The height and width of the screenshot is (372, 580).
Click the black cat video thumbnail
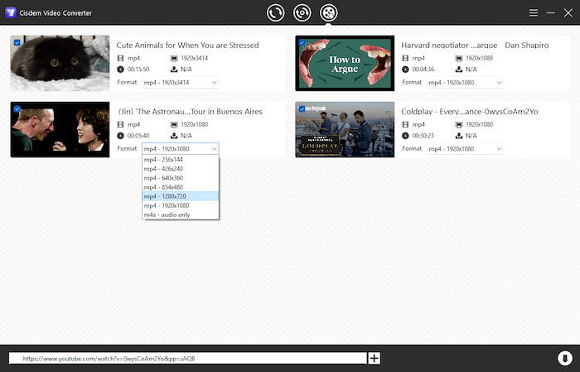pyautogui.click(x=60, y=63)
